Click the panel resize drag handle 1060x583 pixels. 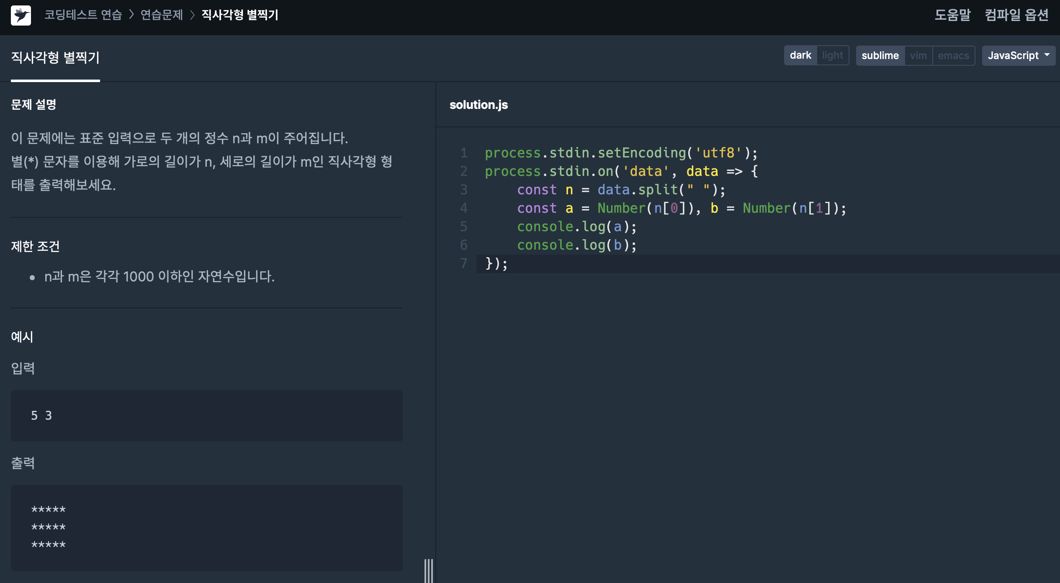428,570
